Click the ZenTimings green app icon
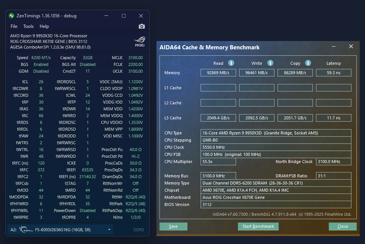Image resolution: width=365 pixels, height=244 pixels. click(12, 16)
